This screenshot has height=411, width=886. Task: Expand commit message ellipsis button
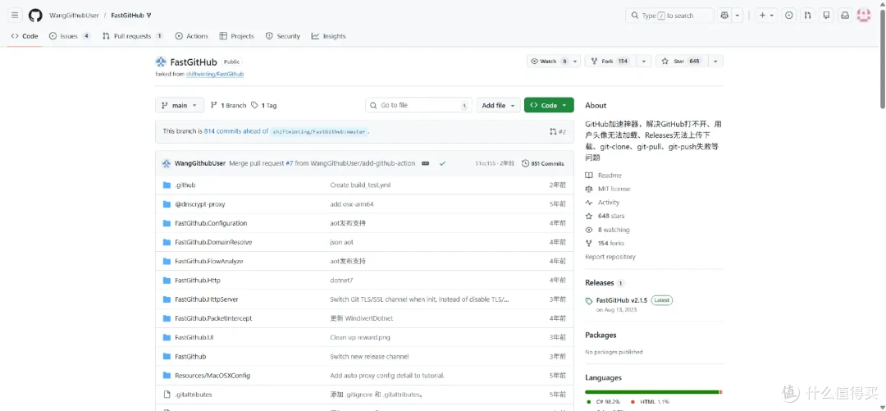tap(426, 163)
